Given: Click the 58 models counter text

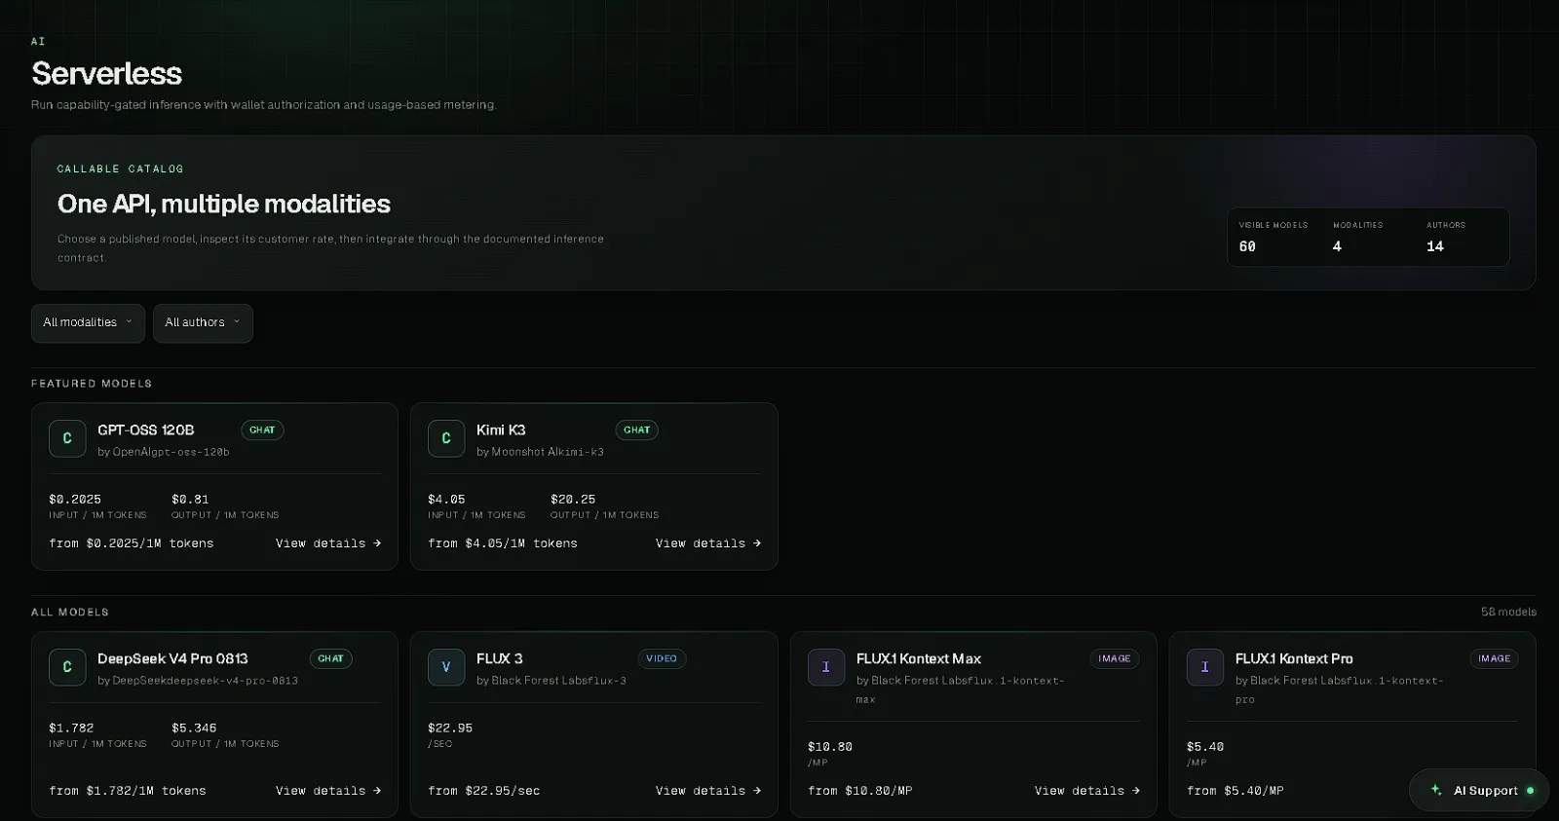Looking at the screenshot, I should coord(1508,612).
